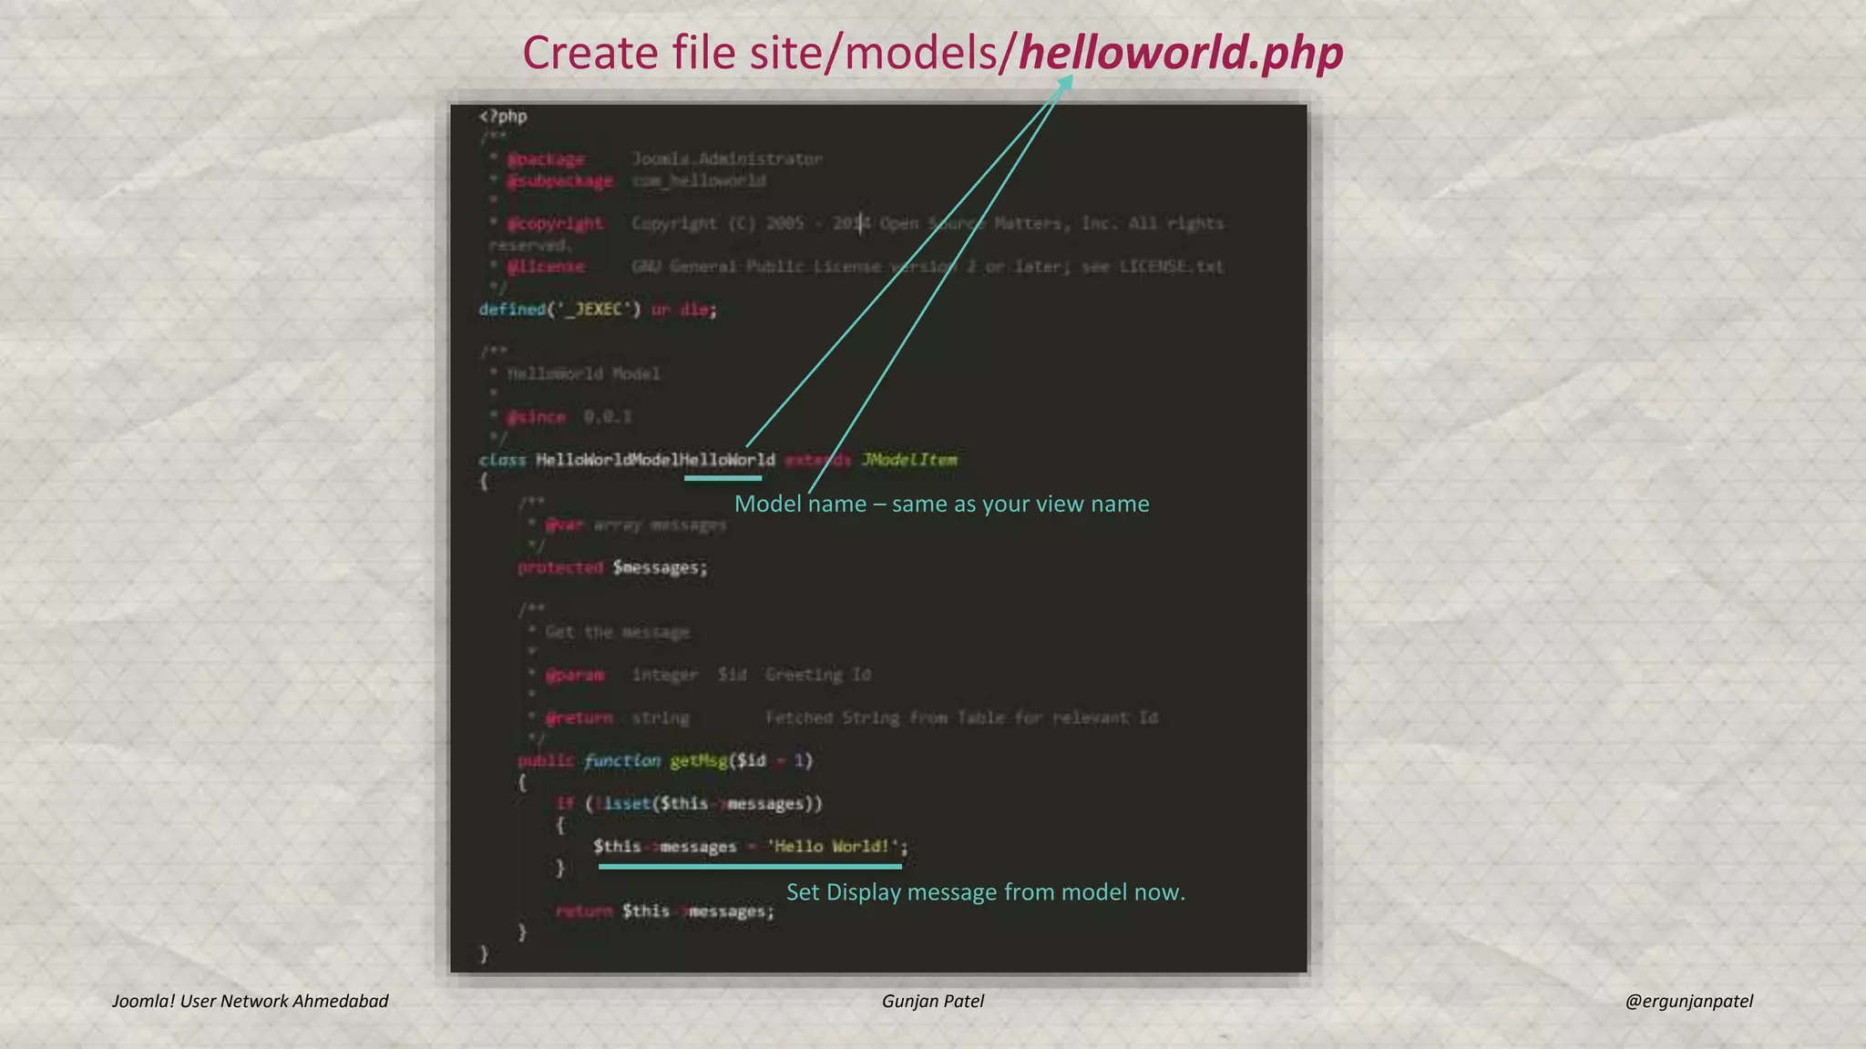
Task: Click the '@return string' comment line
Action: [x=844, y=718]
